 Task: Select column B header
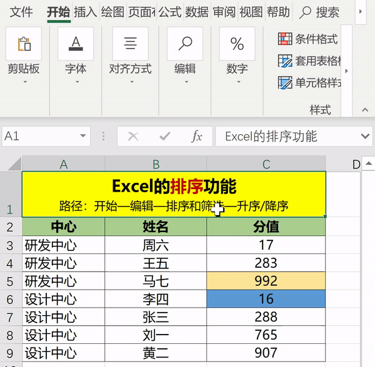156,164
